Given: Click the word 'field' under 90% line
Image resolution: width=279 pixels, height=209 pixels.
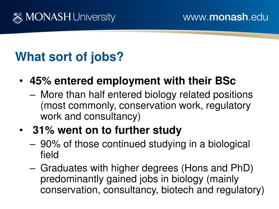Looking at the screenshot, I should coord(50,155).
